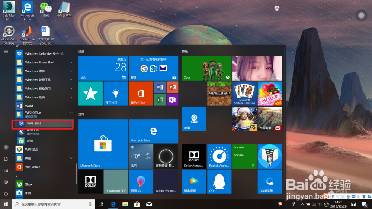Launch OneNote from the small tile
The height and width of the screenshot is (209, 372).
click(172, 100)
